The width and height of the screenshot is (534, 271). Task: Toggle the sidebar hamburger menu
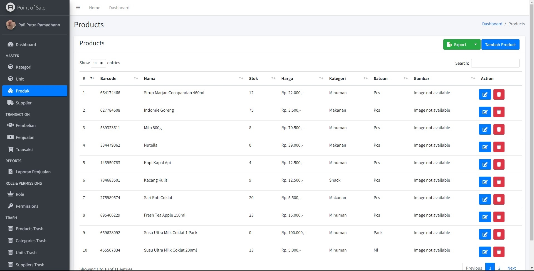click(78, 7)
